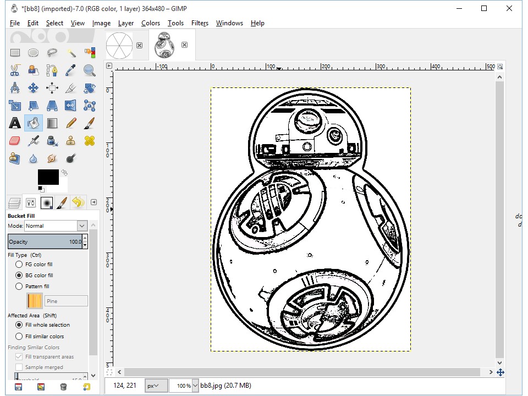Open the Filters menu
This screenshot has width=528, height=396.
coord(200,23)
